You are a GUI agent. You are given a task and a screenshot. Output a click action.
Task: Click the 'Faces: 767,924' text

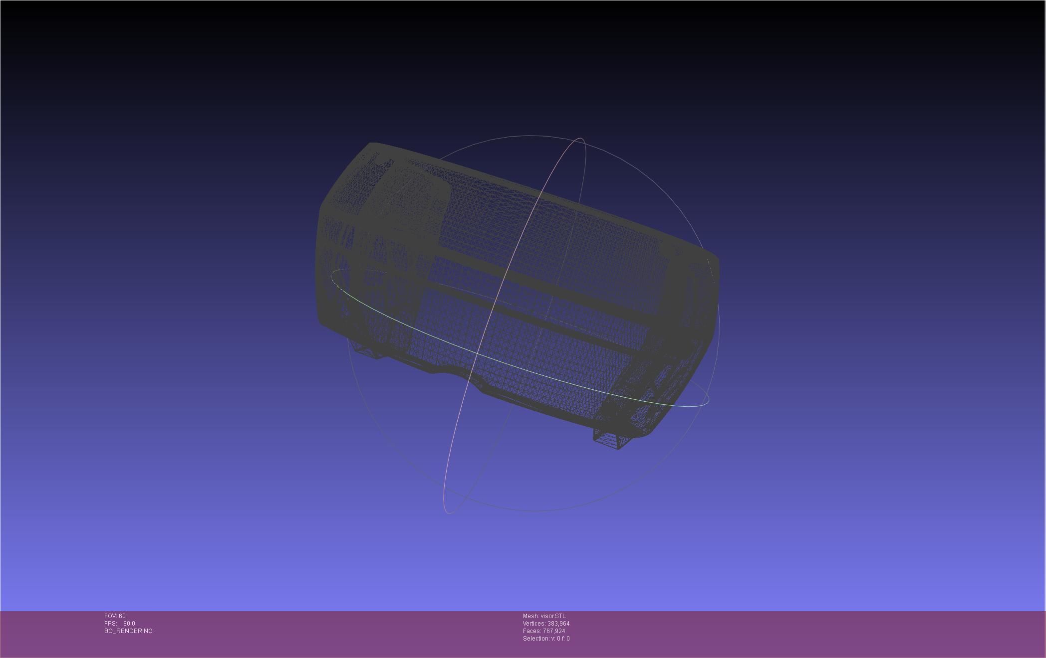pos(544,631)
